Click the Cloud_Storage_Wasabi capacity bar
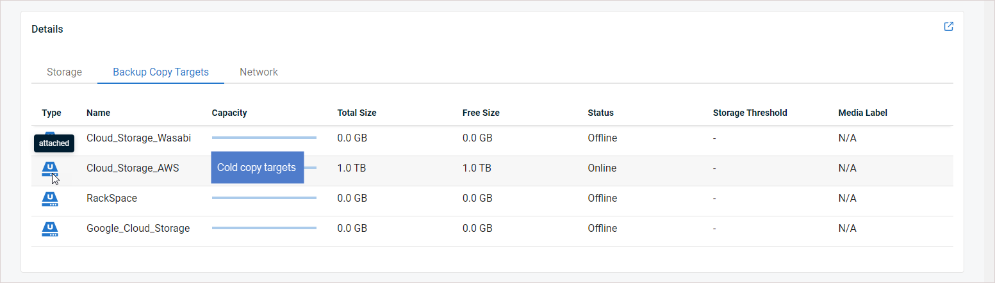The width and height of the screenshot is (995, 283). click(x=264, y=138)
